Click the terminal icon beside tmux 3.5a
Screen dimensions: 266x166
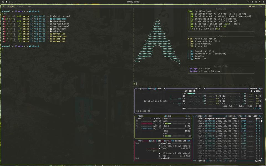point(192,59)
